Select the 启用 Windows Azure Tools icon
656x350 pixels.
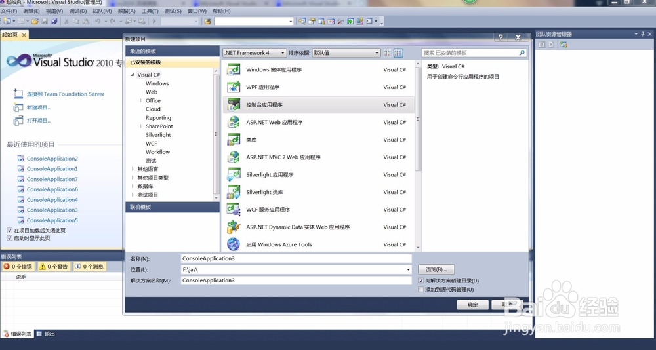(234, 244)
